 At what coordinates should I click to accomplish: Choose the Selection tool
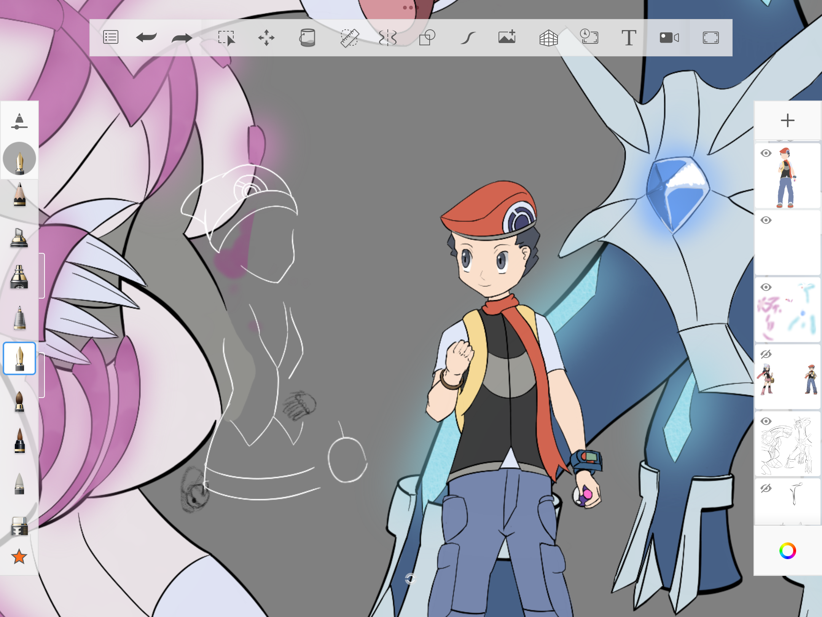click(x=227, y=38)
